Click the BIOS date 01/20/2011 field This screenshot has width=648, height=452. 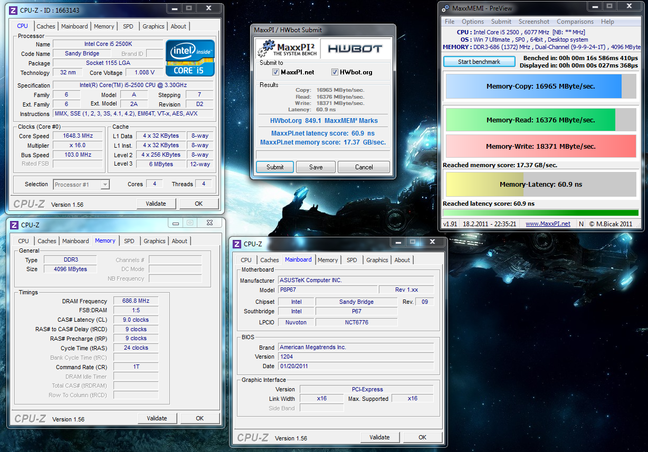pos(356,366)
